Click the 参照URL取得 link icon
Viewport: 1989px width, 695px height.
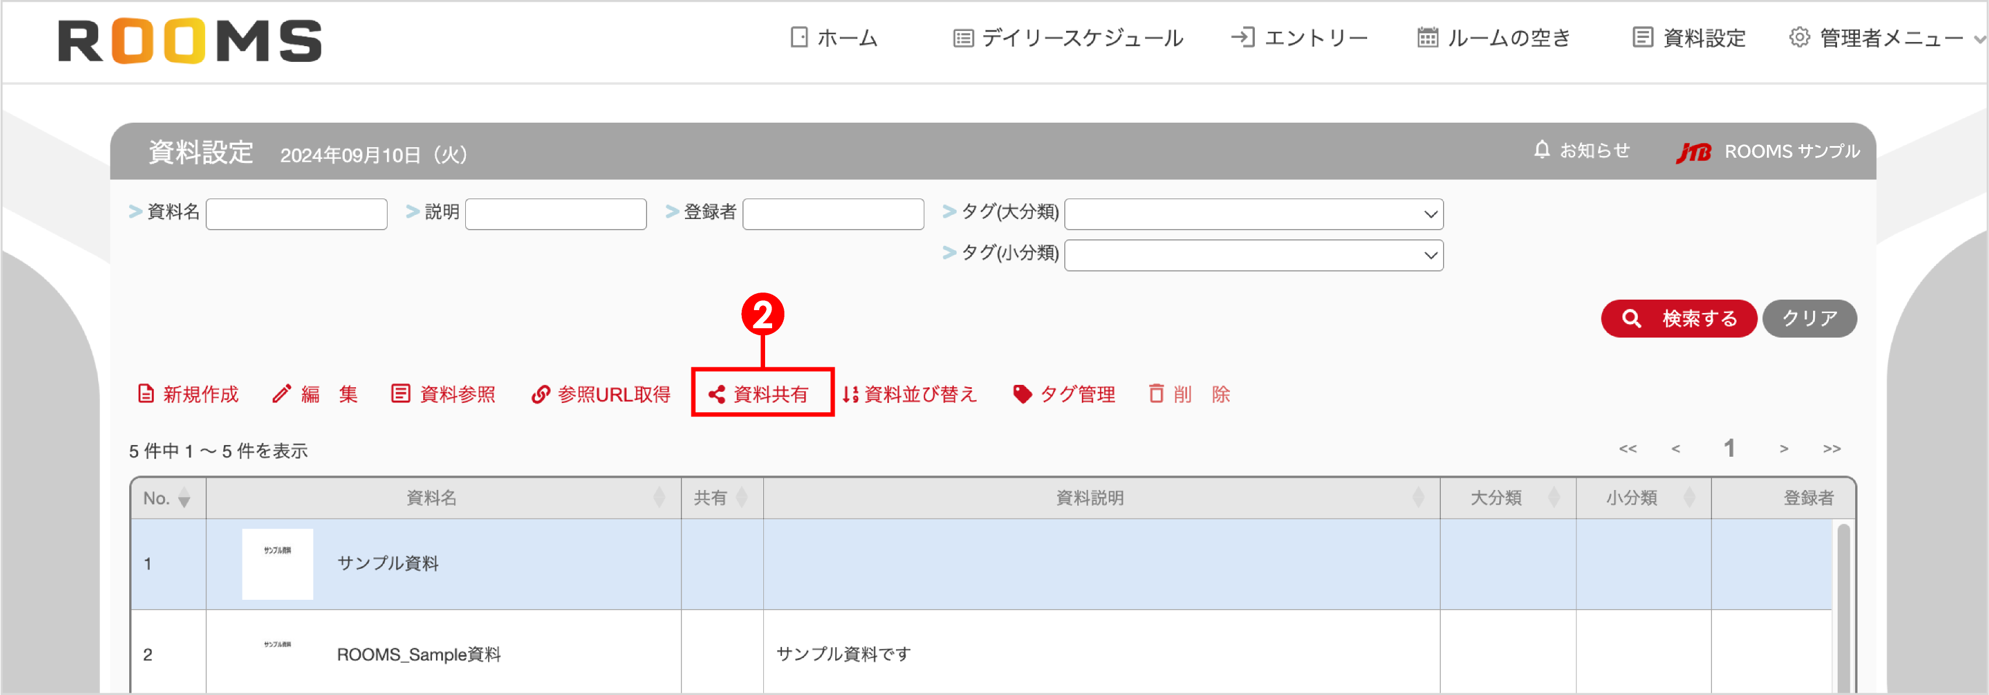pos(541,394)
